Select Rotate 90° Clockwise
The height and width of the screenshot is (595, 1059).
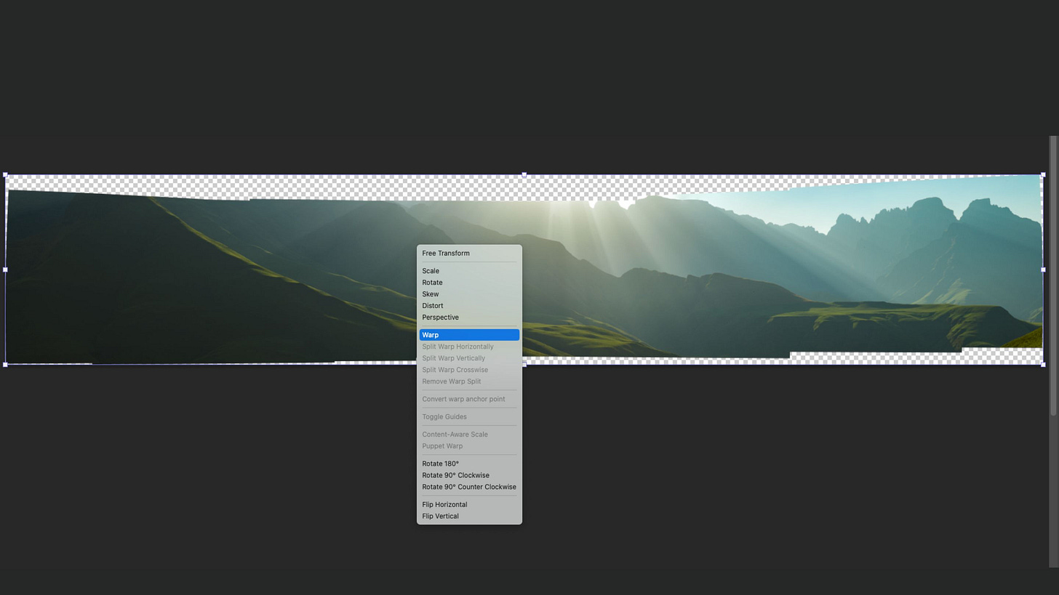469,475
